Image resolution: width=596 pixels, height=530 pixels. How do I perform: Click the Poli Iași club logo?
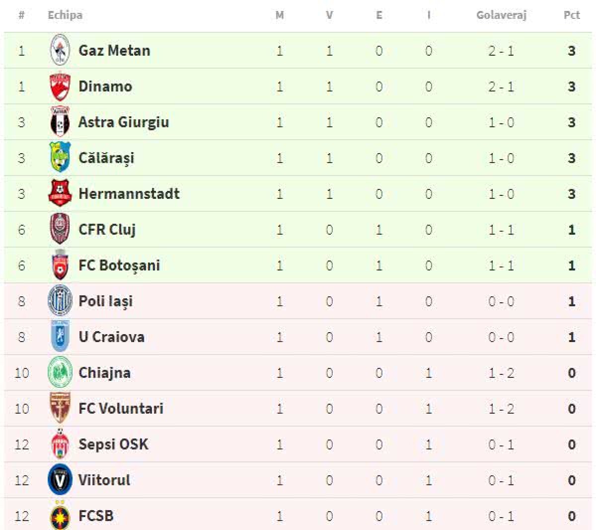pyautogui.click(x=60, y=301)
